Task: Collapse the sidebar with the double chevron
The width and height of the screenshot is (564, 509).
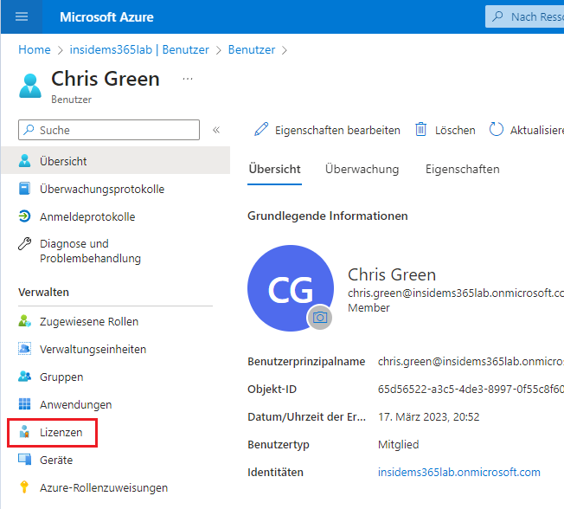Action: pos(216,130)
